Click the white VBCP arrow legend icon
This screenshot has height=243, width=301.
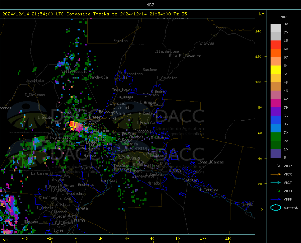click(276, 166)
